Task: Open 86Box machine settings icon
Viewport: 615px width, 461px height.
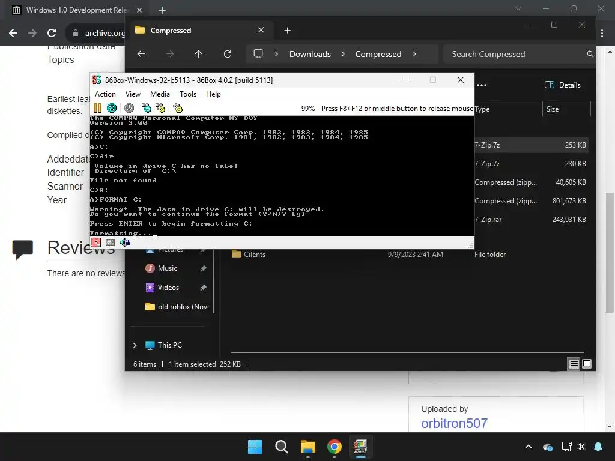Action: 178,108
